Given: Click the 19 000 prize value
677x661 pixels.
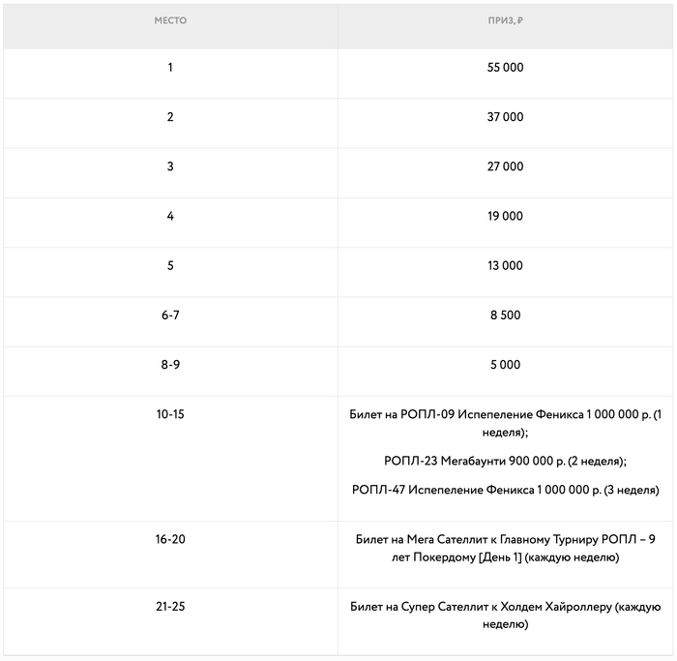Looking at the screenshot, I should (x=506, y=217).
